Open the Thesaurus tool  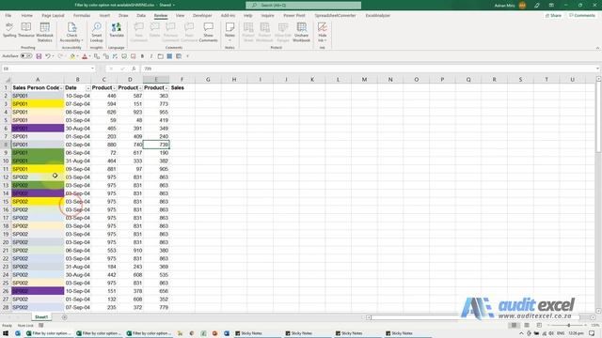click(x=26, y=30)
